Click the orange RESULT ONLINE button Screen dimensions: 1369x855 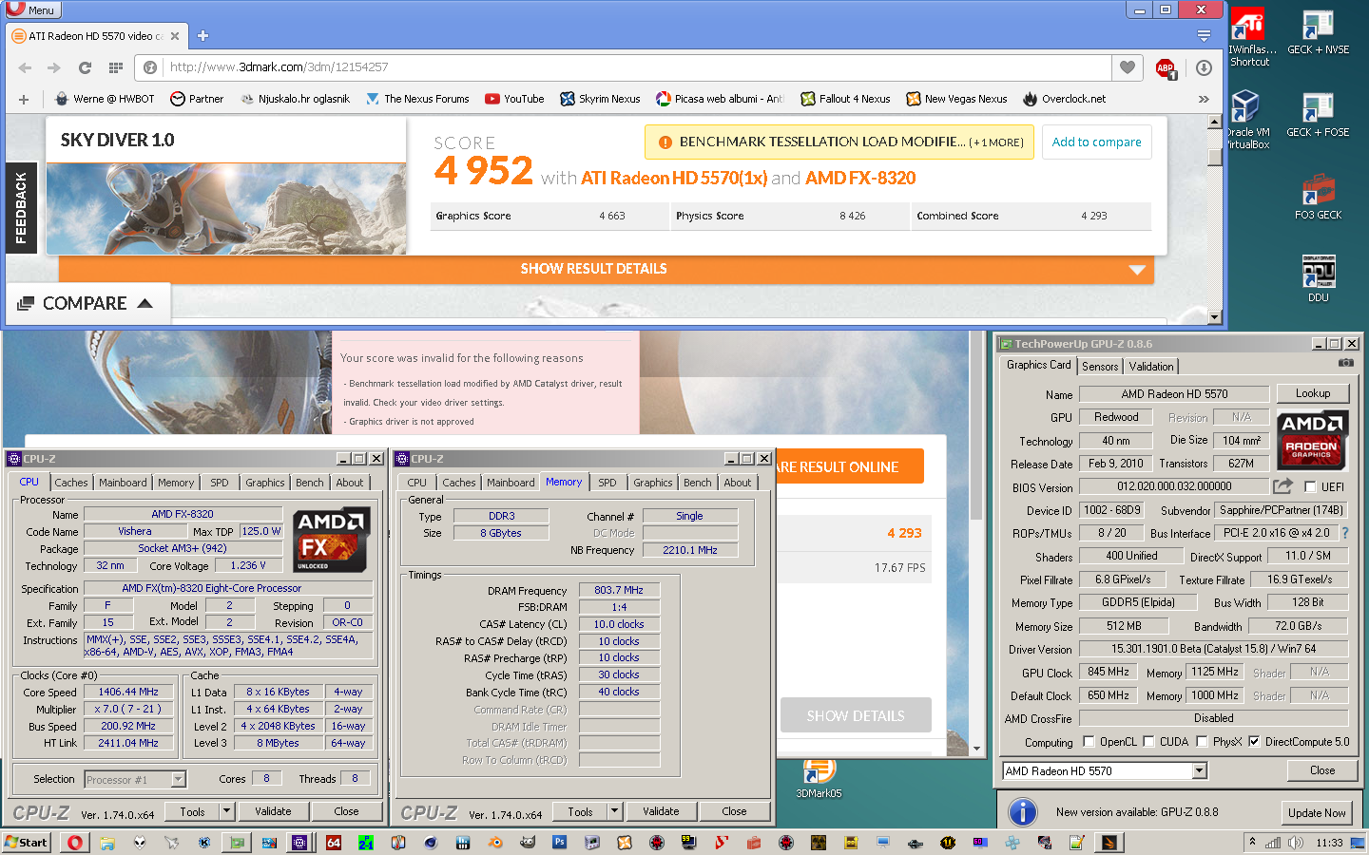click(850, 466)
